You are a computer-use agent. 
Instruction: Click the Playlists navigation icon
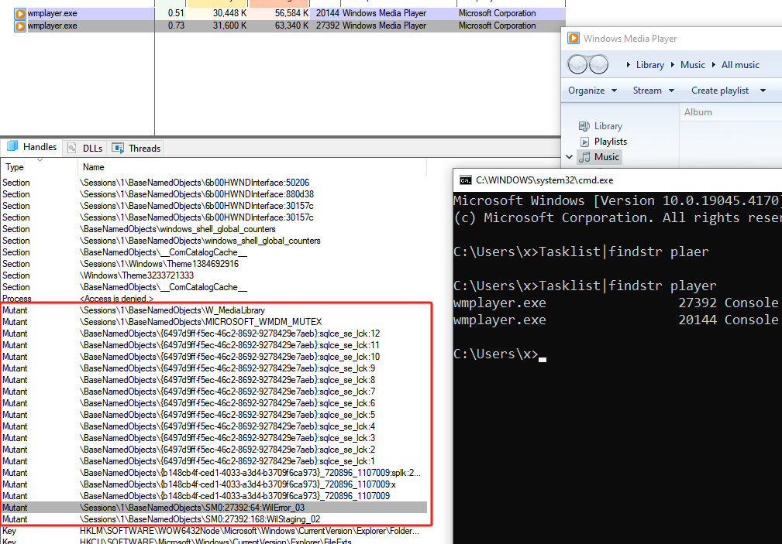[584, 142]
